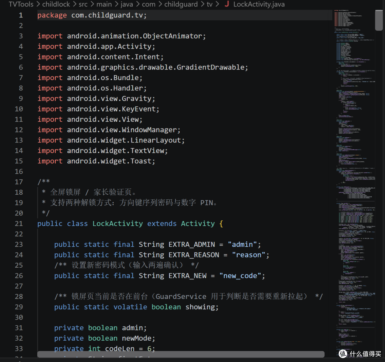Click the horizontal scrollbar at the editor bottom
Image resolution: width=385 pixels, height=362 pixels.
click(x=181, y=354)
